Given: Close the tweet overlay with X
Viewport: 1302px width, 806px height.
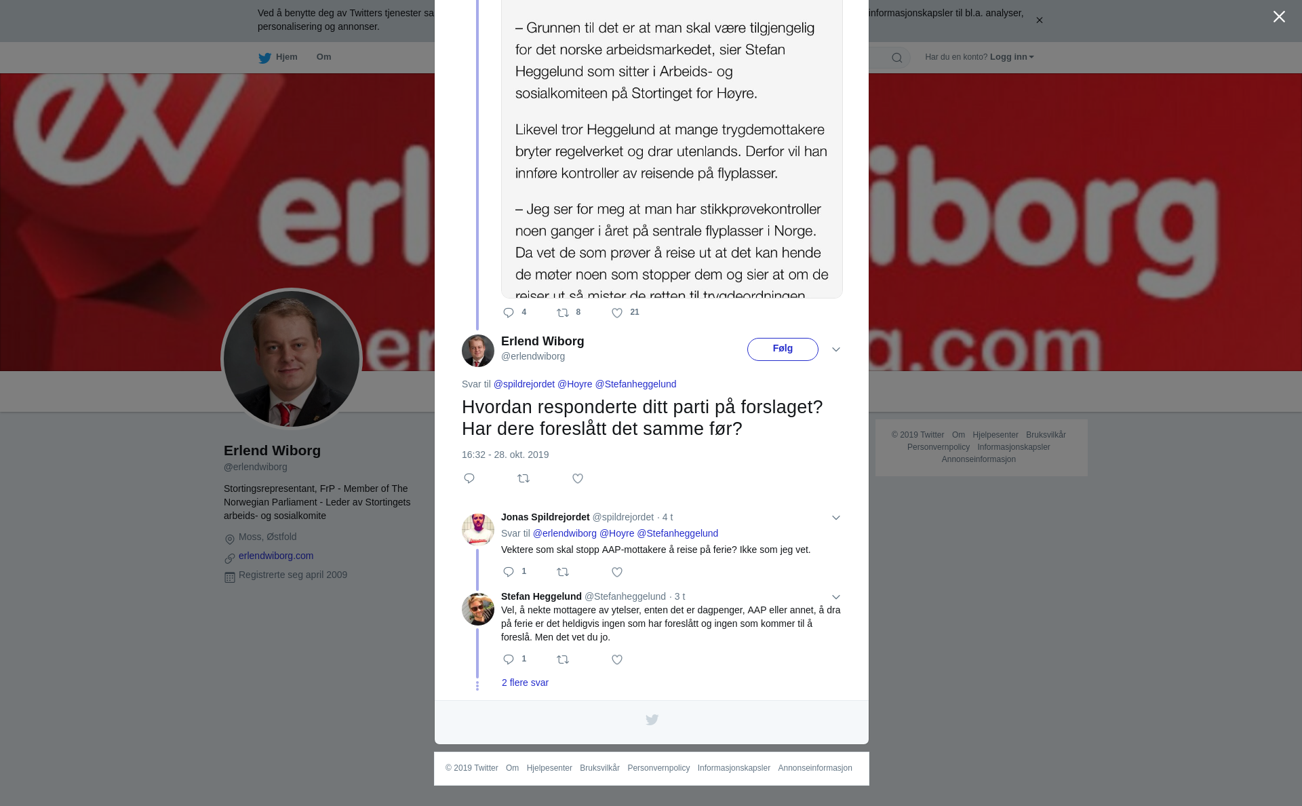Looking at the screenshot, I should click(x=1279, y=17).
